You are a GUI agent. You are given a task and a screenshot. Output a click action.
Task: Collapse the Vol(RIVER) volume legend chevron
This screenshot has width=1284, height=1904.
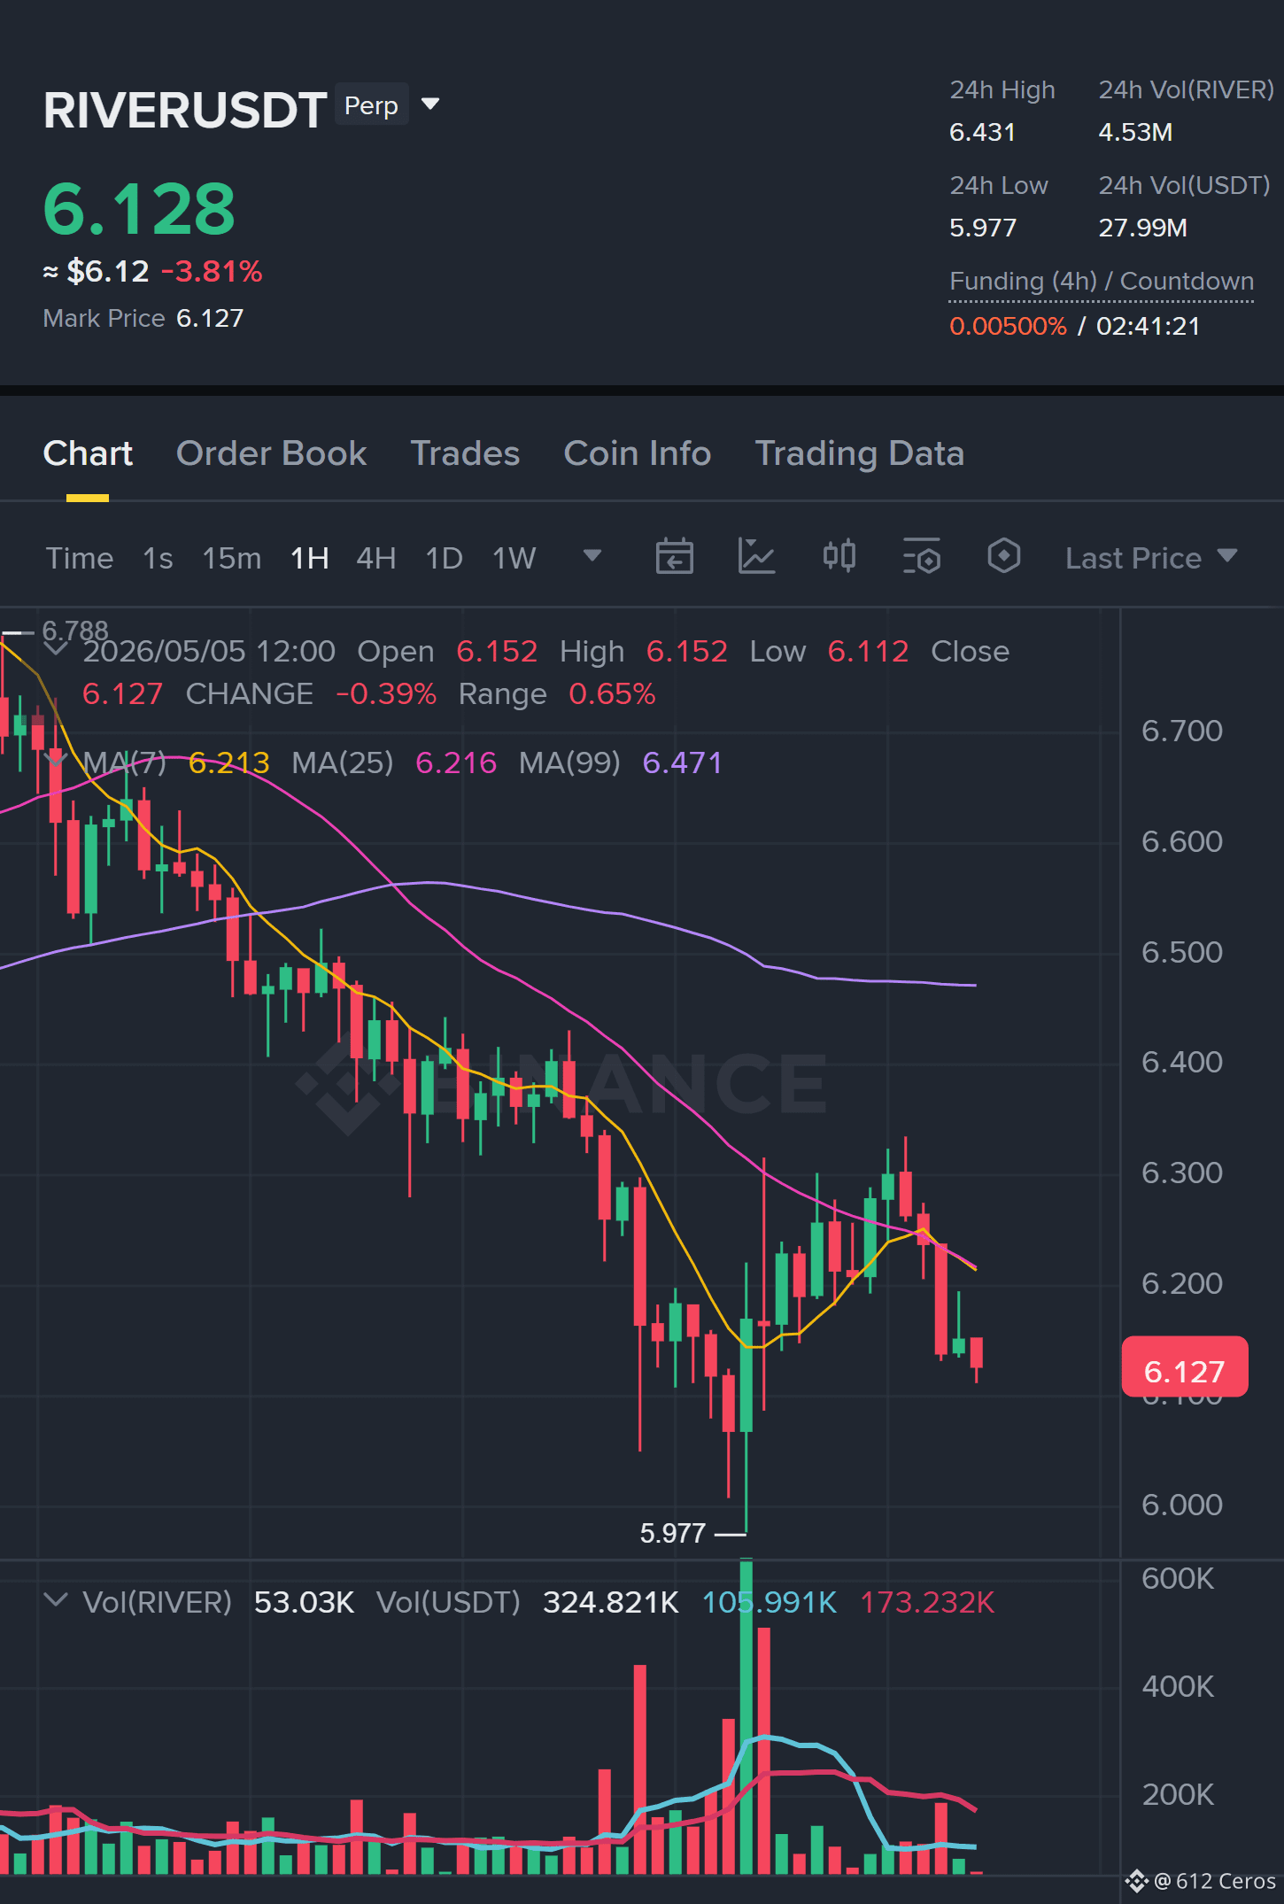[x=55, y=1600]
